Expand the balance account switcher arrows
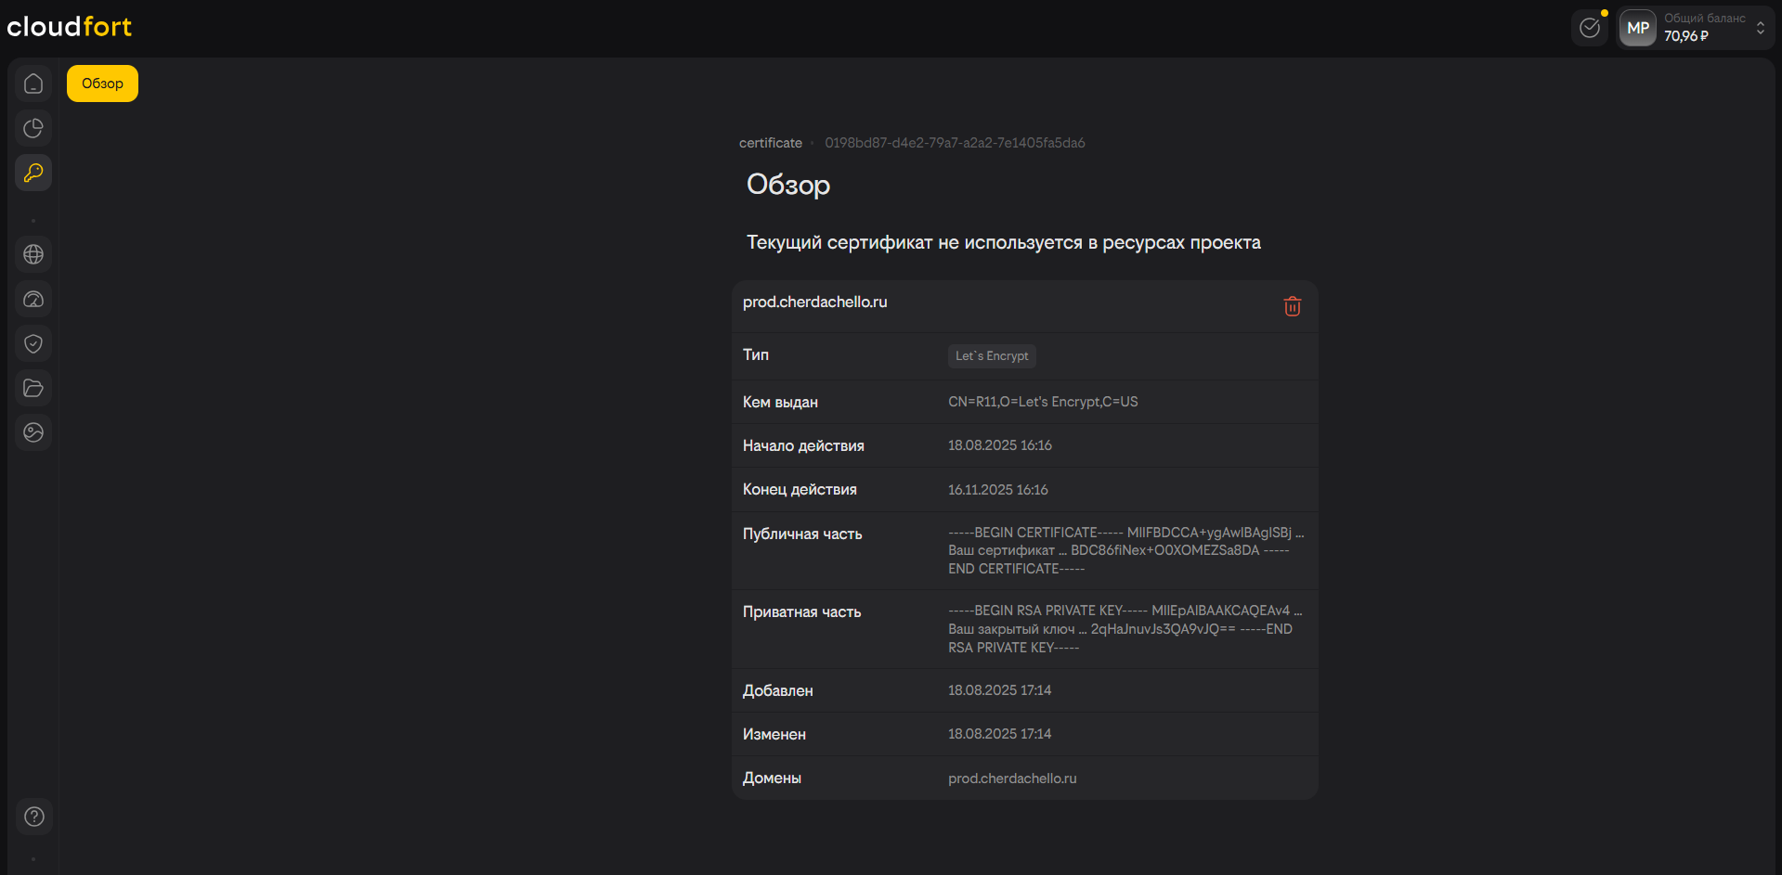This screenshot has height=875, width=1782. (1760, 28)
